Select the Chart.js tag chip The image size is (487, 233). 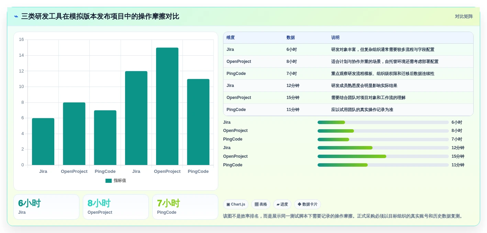(236, 204)
